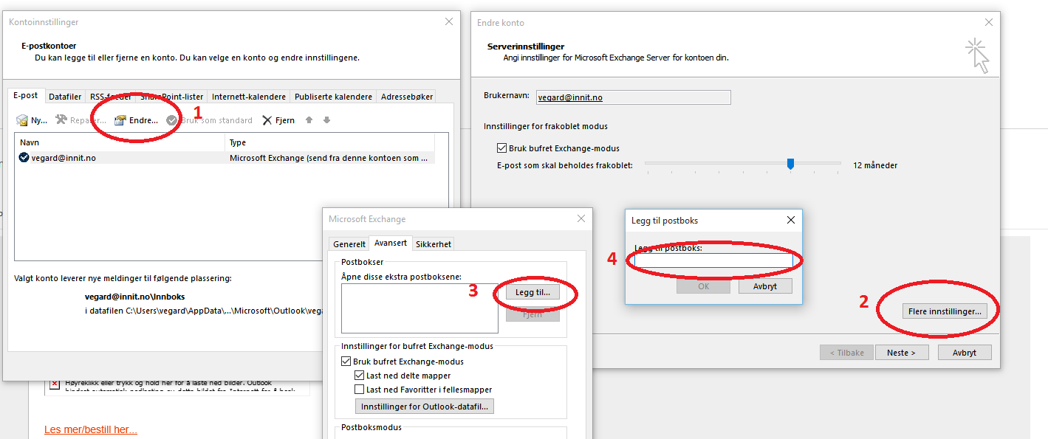Click the Neste > button
Viewport: 1048px width, 439px height.
[x=901, y=353]
